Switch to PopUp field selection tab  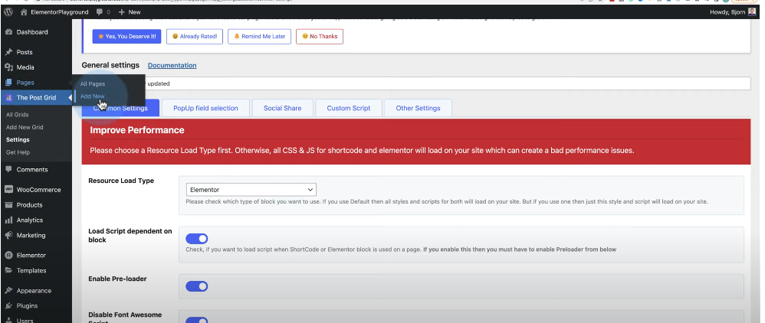click(206, 108)
